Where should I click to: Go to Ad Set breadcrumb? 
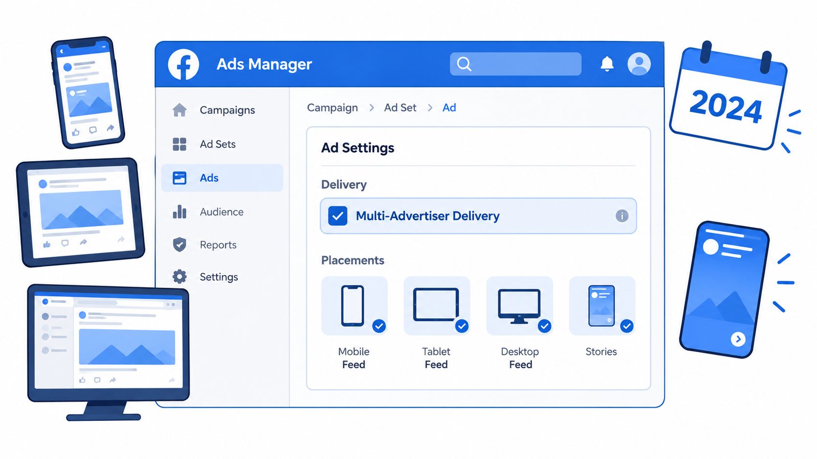[x=400, y=108]
